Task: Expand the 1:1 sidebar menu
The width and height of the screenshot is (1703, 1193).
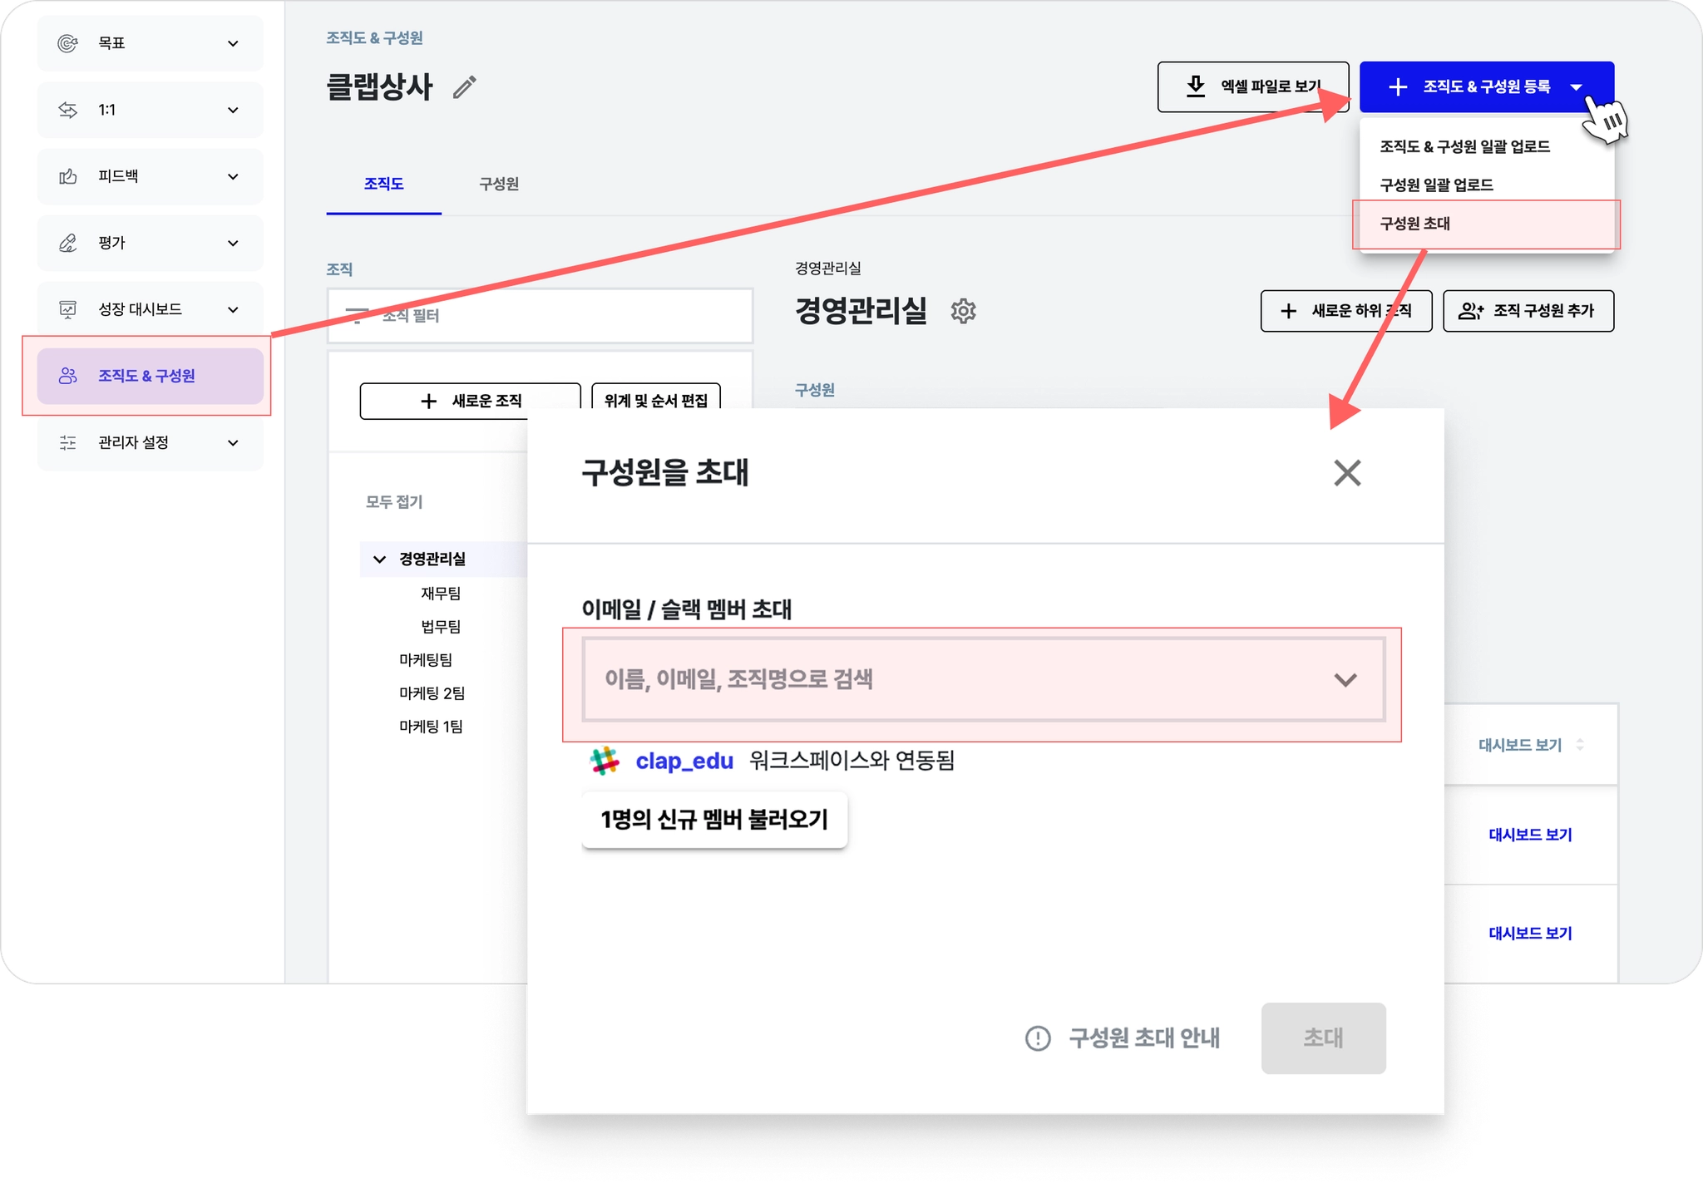Action: tap(233, 110)
